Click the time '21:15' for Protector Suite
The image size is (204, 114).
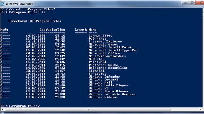[x=60, y=65]
